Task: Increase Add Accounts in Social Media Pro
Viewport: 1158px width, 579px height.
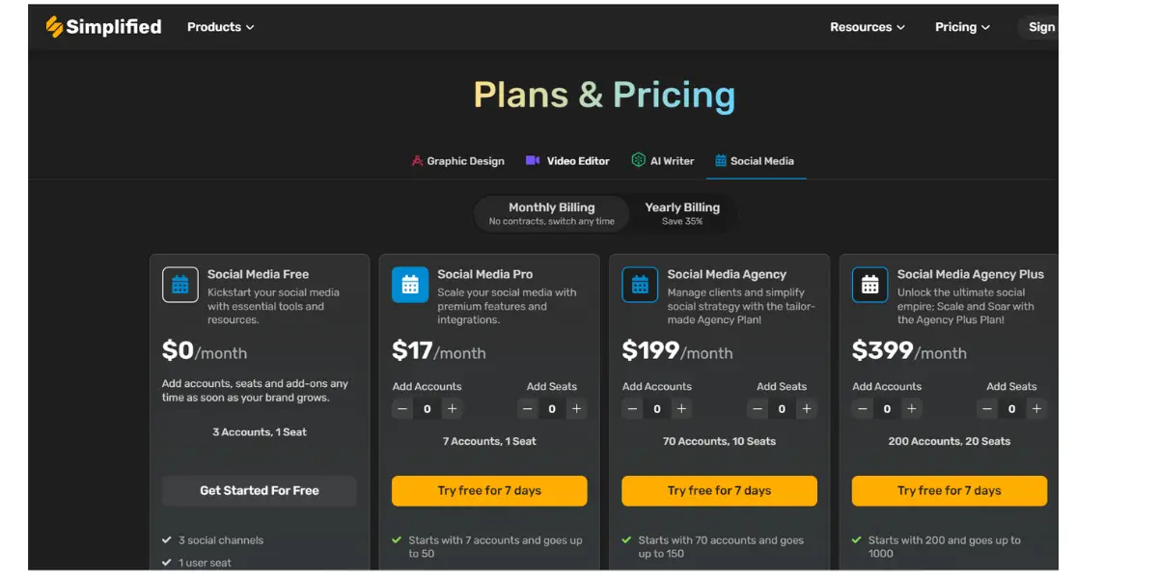Action: coord(452,409)
